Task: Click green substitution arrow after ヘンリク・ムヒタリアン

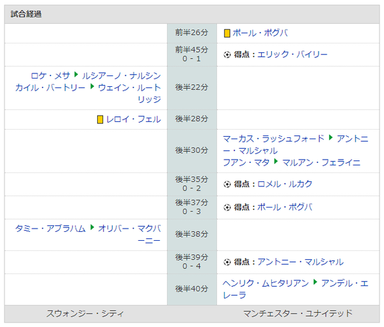Action: [x=315, y=282]
